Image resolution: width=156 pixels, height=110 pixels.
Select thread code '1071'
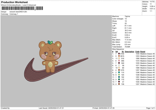coord(138,65)
